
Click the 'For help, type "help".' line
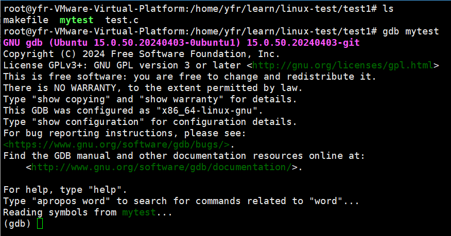(x=65, y=190)
